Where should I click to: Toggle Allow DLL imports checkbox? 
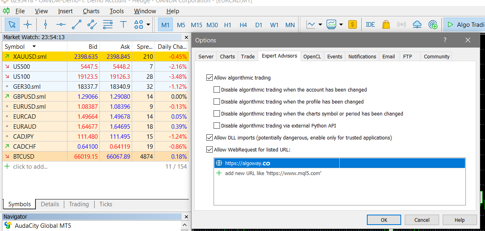click(210, 138)
